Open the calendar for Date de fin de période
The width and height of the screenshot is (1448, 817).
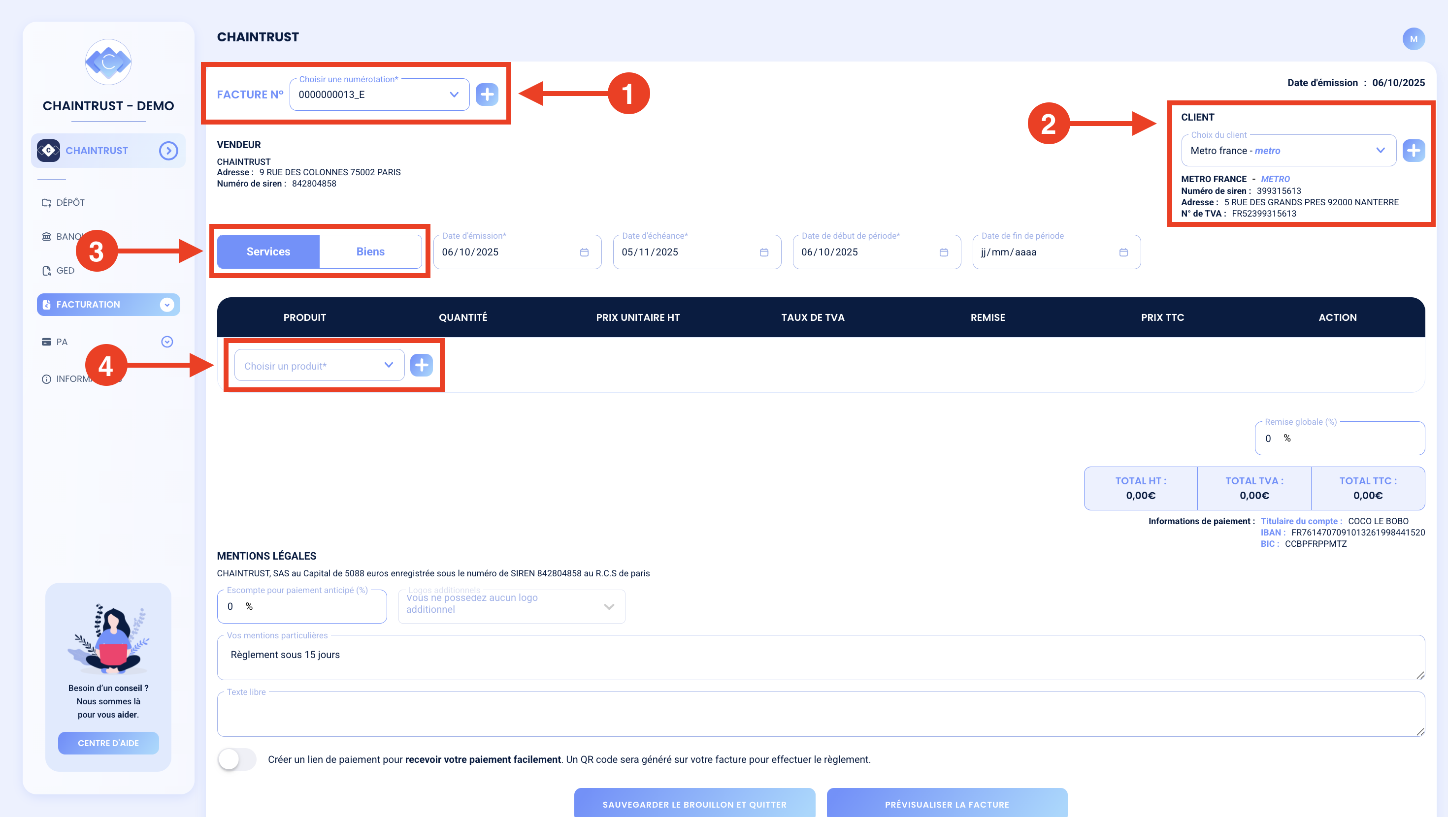coord(1123,252)
